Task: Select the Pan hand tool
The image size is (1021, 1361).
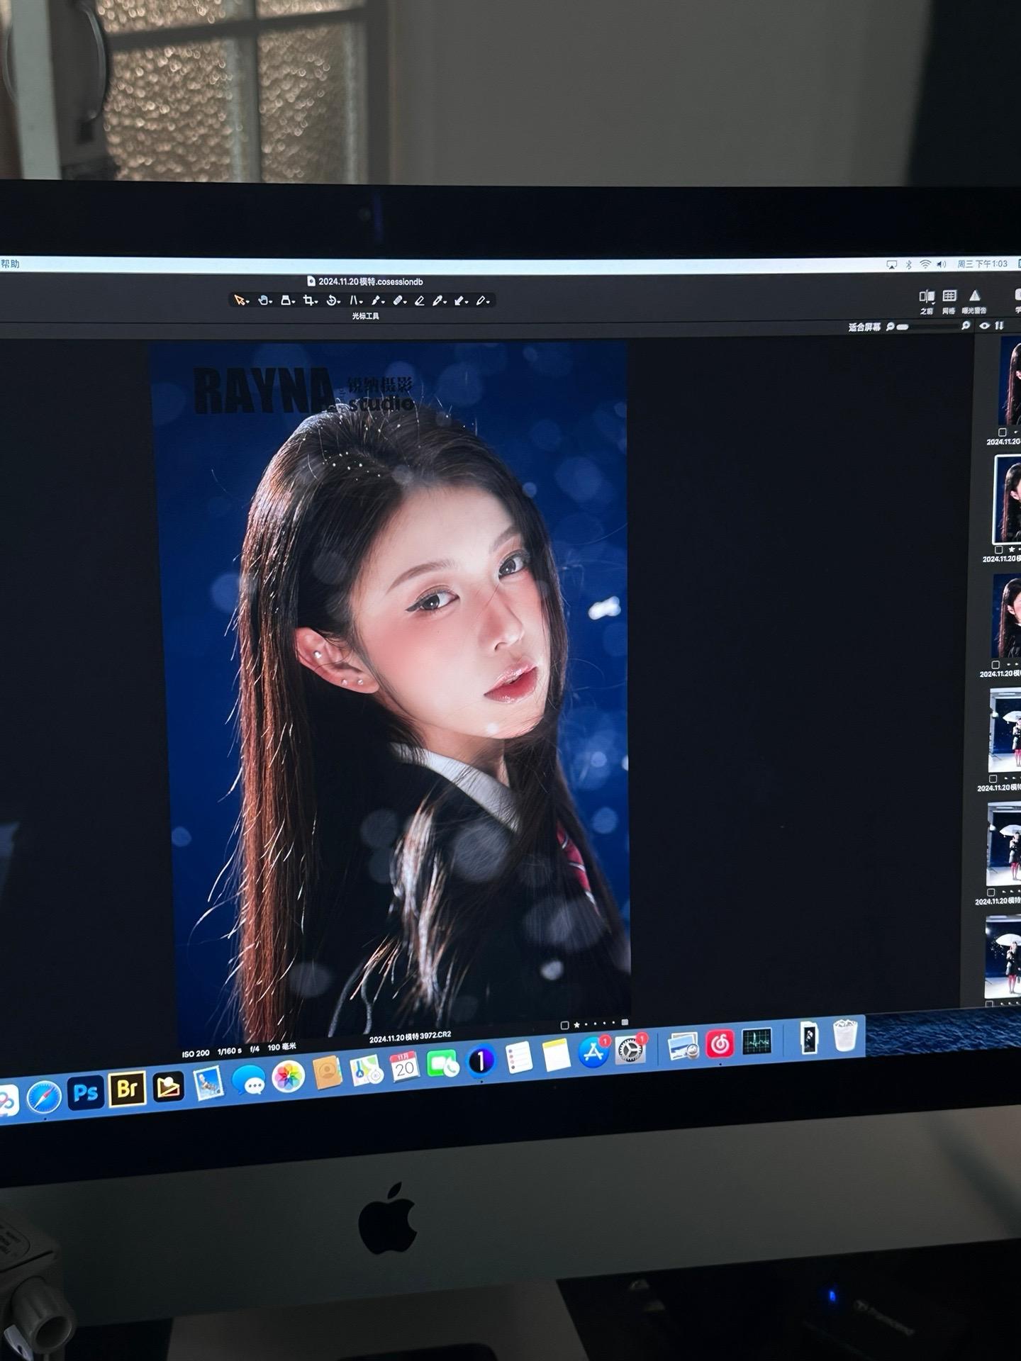Action: [x=264, y=301]
